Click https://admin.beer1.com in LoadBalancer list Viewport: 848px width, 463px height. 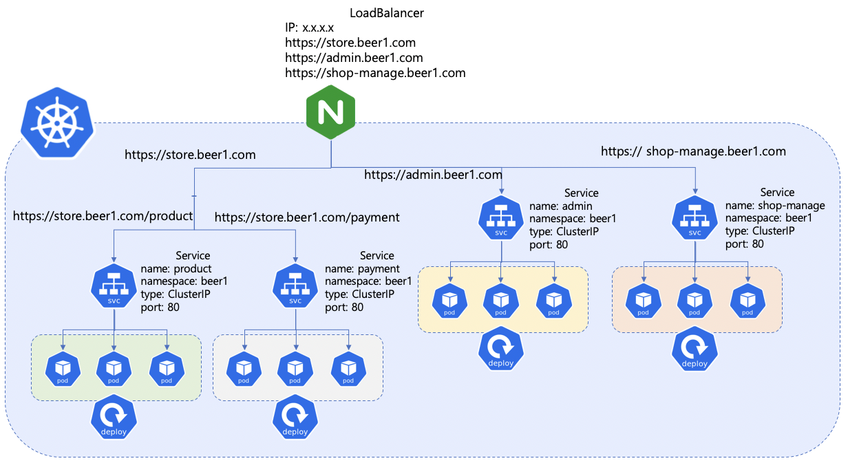coord(354,58)
